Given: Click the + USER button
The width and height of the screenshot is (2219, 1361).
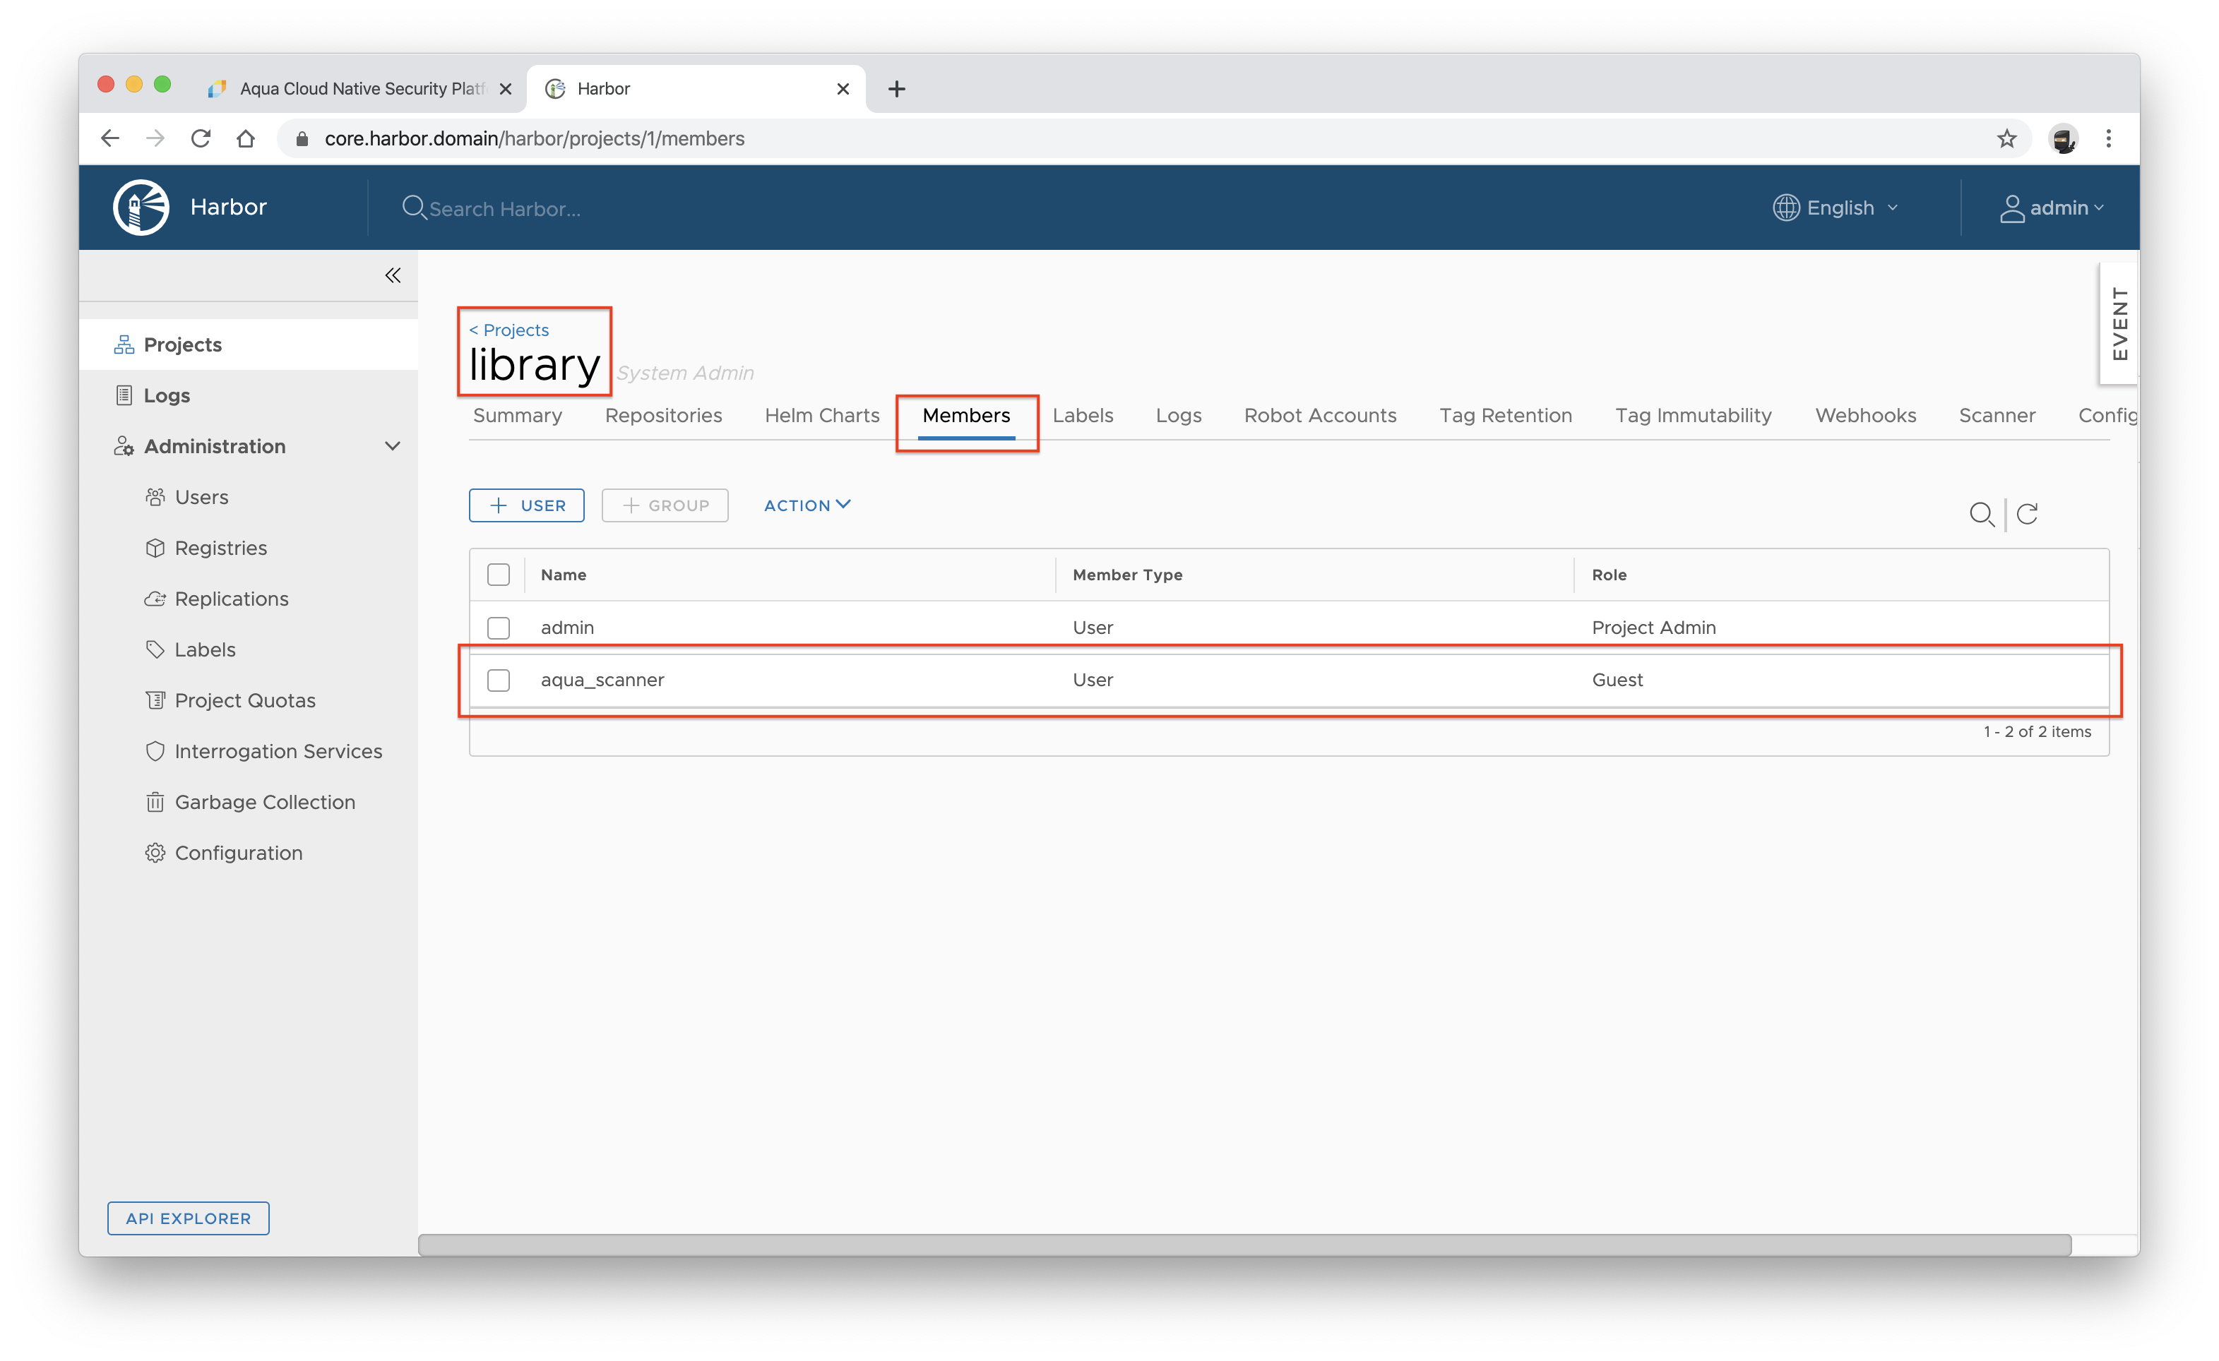Looking at the screenshot, I should pyautogui.click(x=527, y=505).
